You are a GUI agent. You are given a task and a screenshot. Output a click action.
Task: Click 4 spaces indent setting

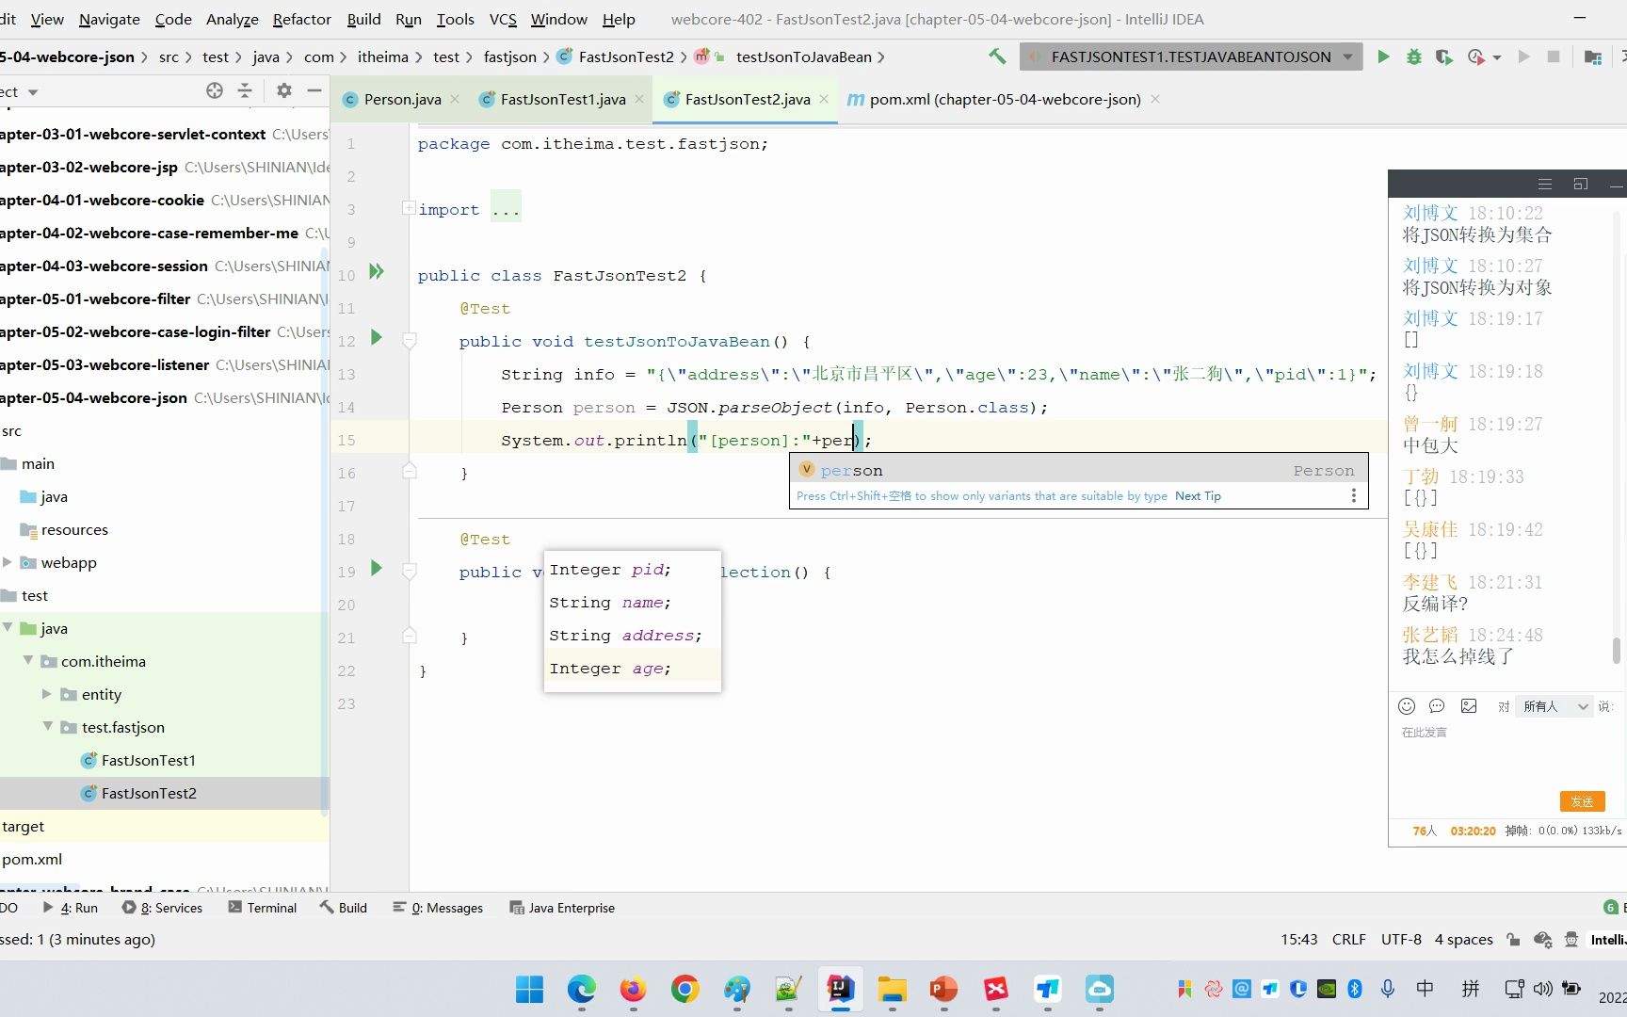(x=1463, y=939)
